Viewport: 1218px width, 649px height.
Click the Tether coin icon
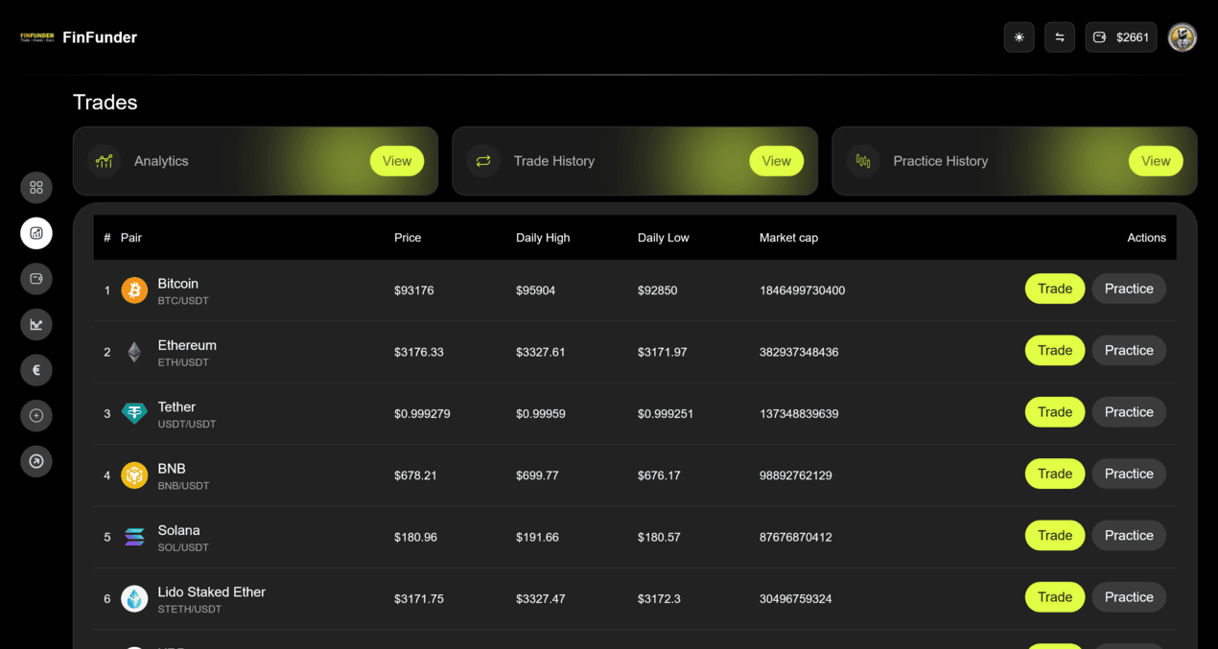134,413
